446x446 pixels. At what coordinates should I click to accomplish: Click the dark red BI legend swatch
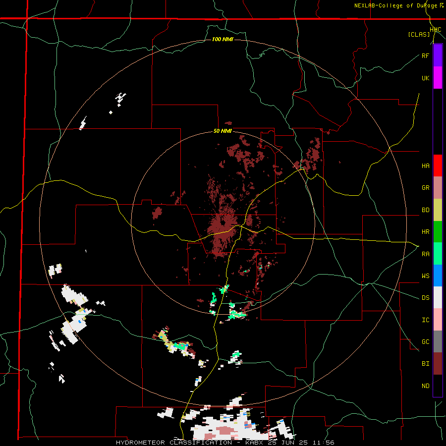tap(438, 364)
